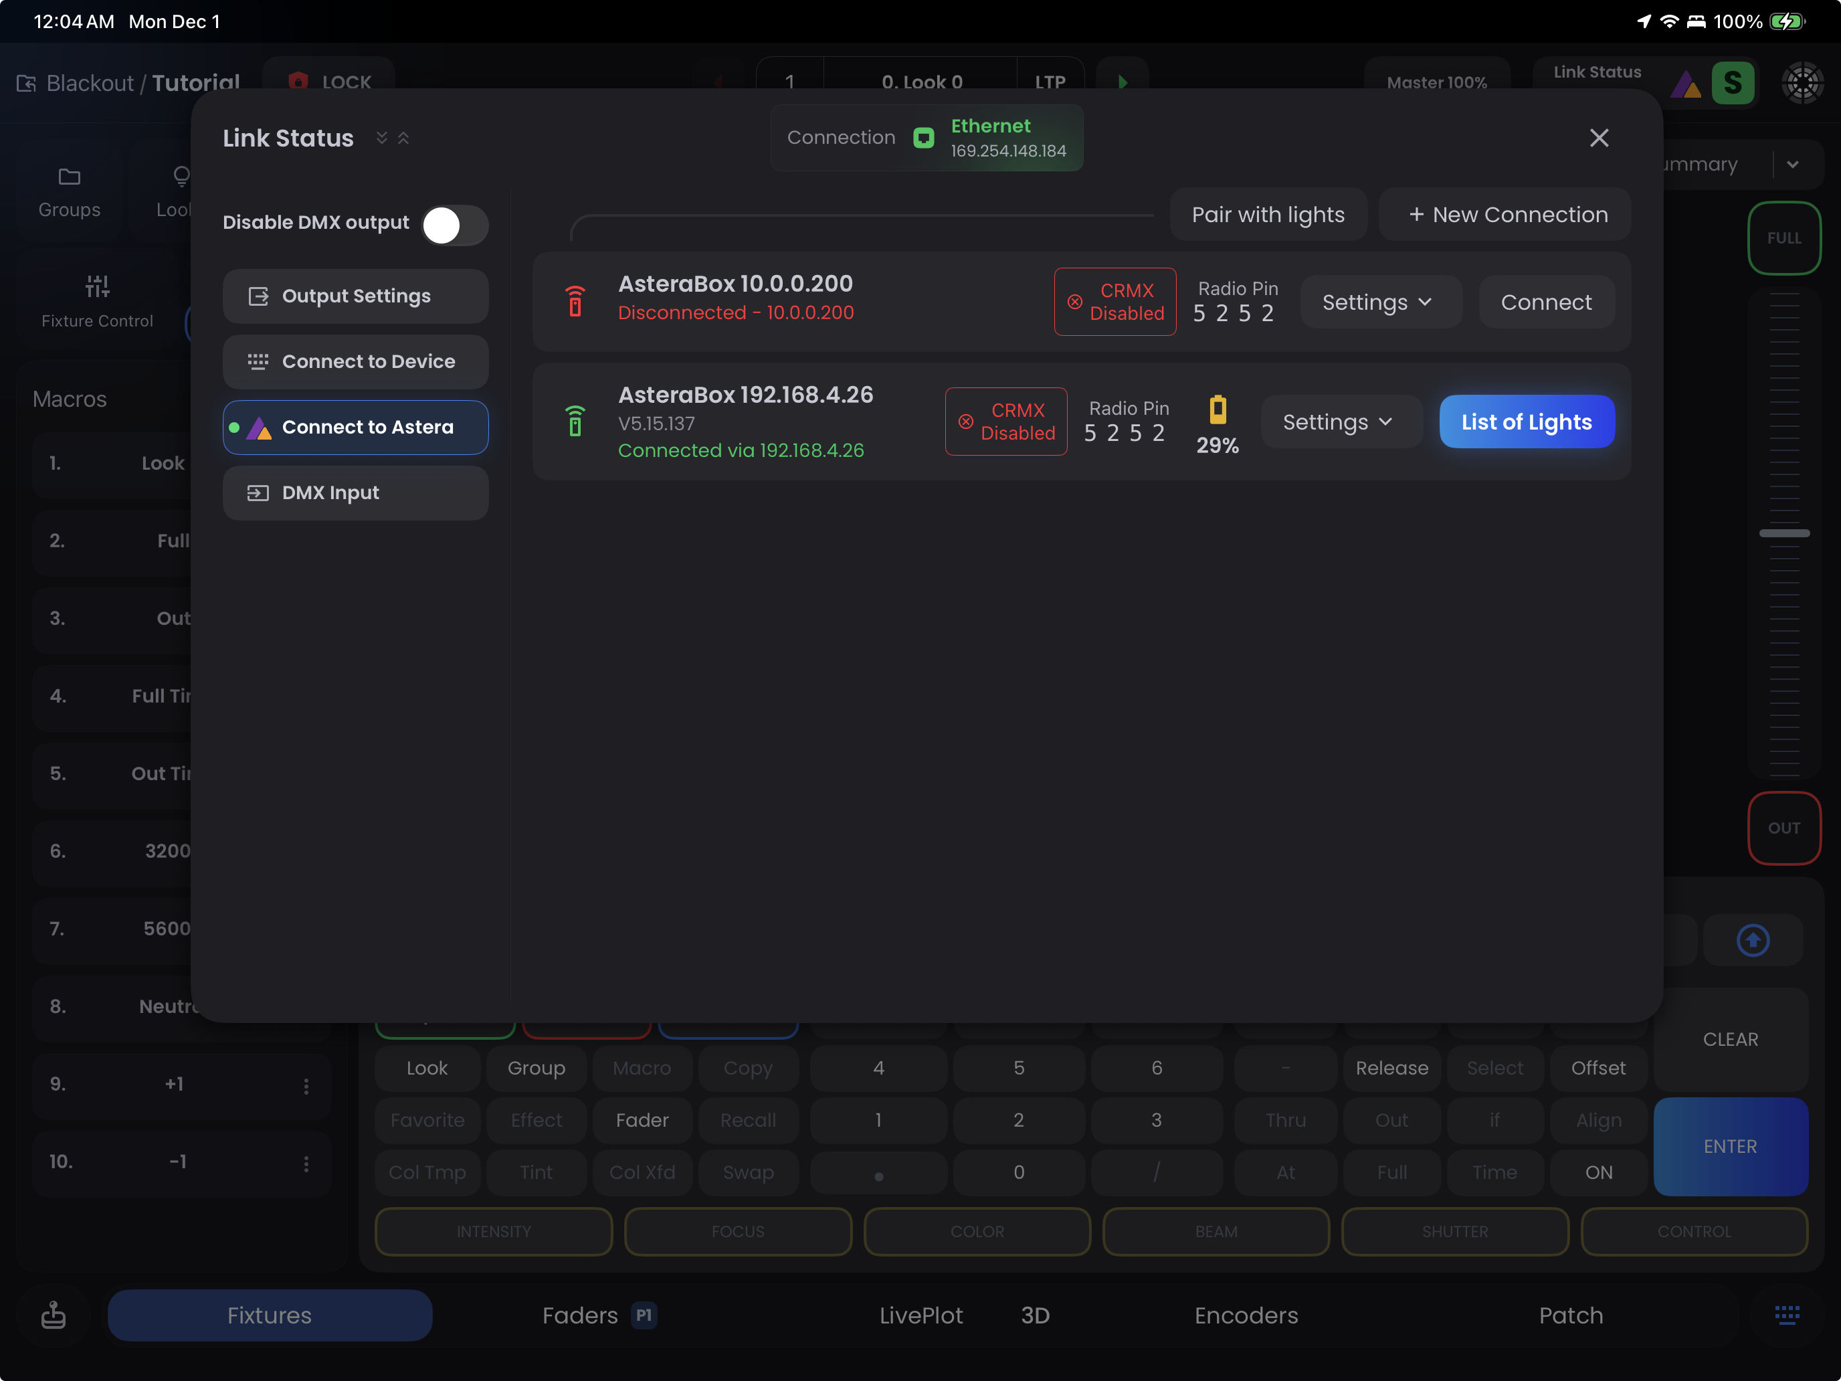Screen dimensions: 1841x1381
Task: Click the Astera triangle logo in Link Status
Action: point(1685,84)
